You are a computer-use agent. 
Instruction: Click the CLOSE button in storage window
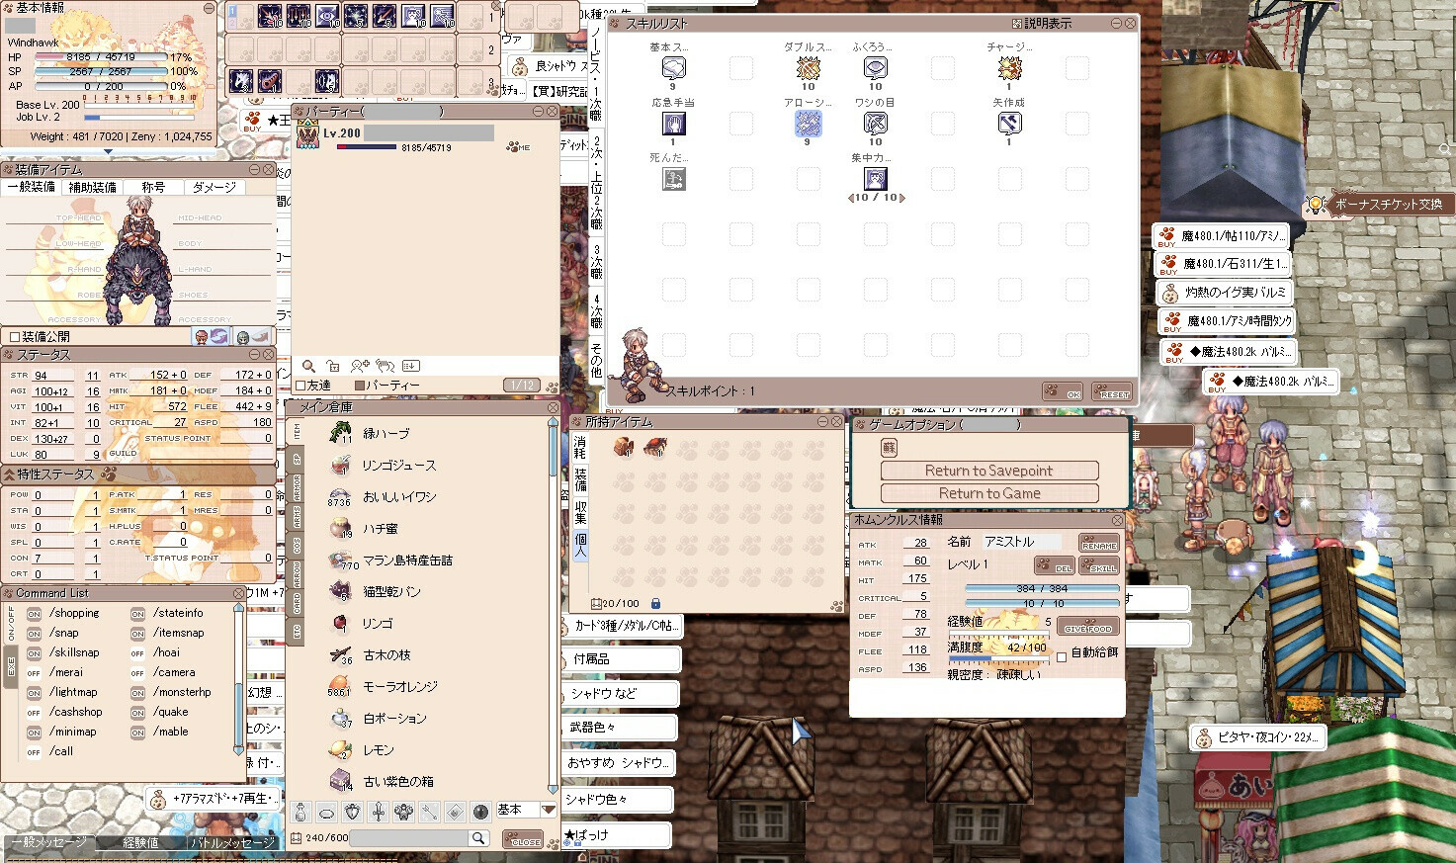click(523, 840)
